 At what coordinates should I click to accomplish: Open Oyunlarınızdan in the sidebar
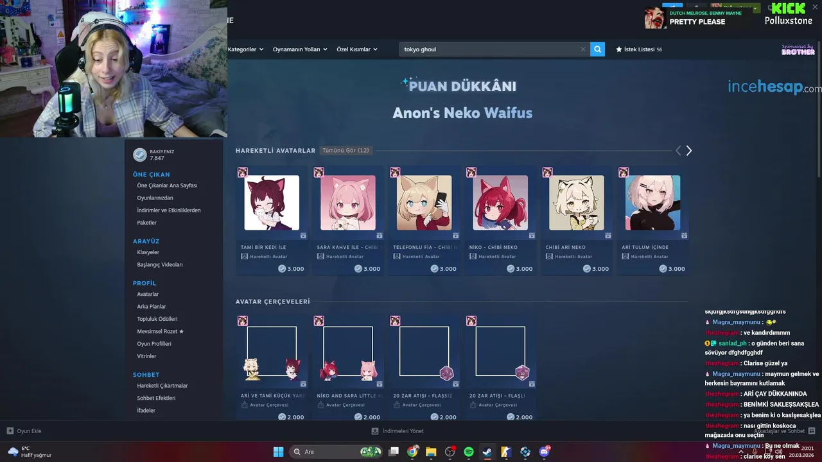point(155,198)
